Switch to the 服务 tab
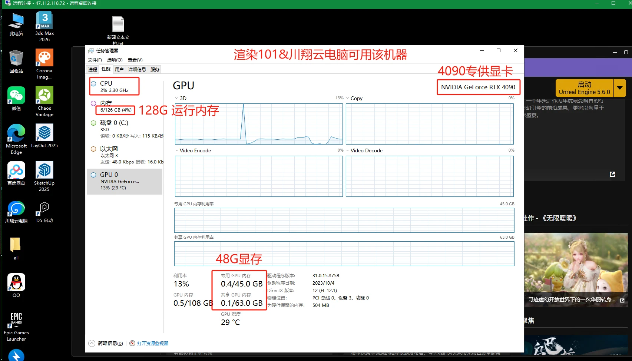This screenshot has height=361, width=632. pyautogui.click(x=155, y=69)
